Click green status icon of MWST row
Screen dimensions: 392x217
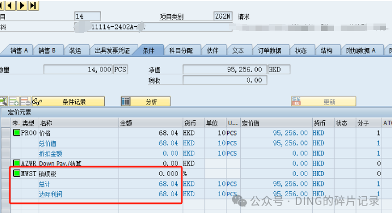(x=16, y=173)
